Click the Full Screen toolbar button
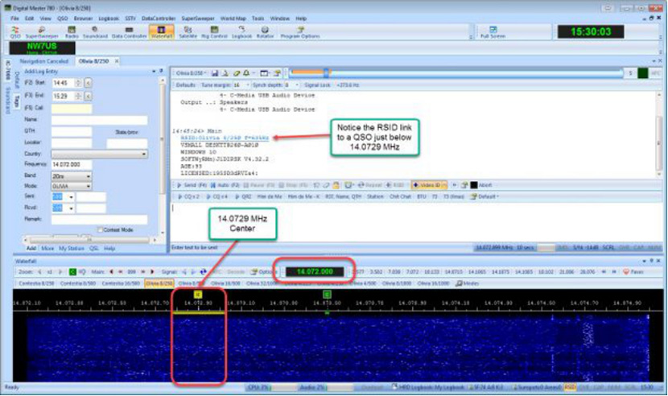The width and height of the screenshot is (668, 396). [492, 33]
